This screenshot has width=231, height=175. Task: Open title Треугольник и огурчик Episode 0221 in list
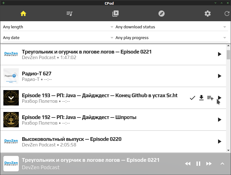(87, 52)
